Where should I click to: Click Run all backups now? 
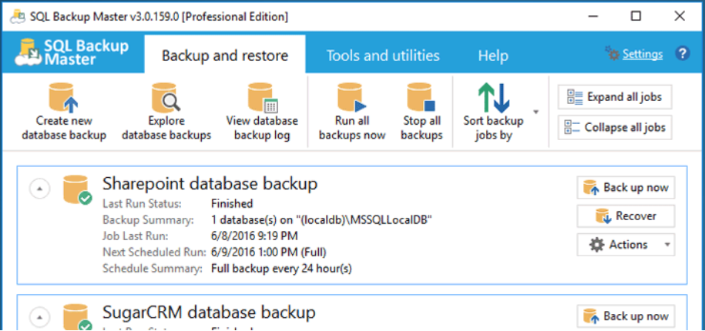(352, 112)
